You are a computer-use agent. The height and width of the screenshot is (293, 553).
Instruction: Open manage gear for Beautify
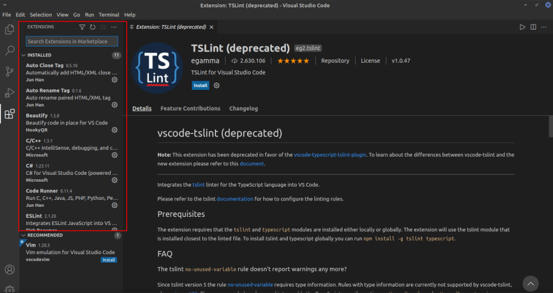[x=114, y=130]
